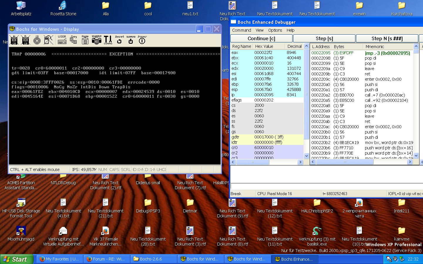
Task: Select the Vik 37 Female Firefox shortcut
Action: (x=106, y=236)
